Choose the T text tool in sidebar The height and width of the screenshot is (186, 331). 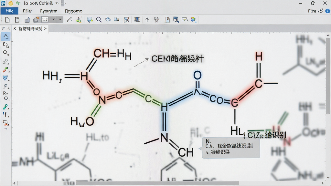coord(5,115)
